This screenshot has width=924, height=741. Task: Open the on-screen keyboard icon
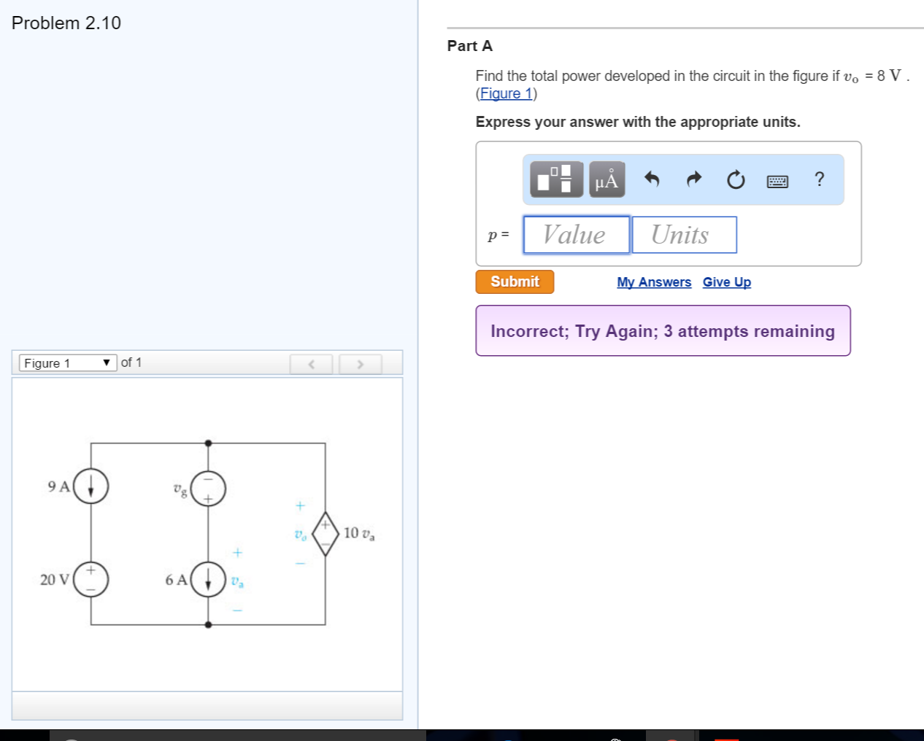(x=778, y=179)
